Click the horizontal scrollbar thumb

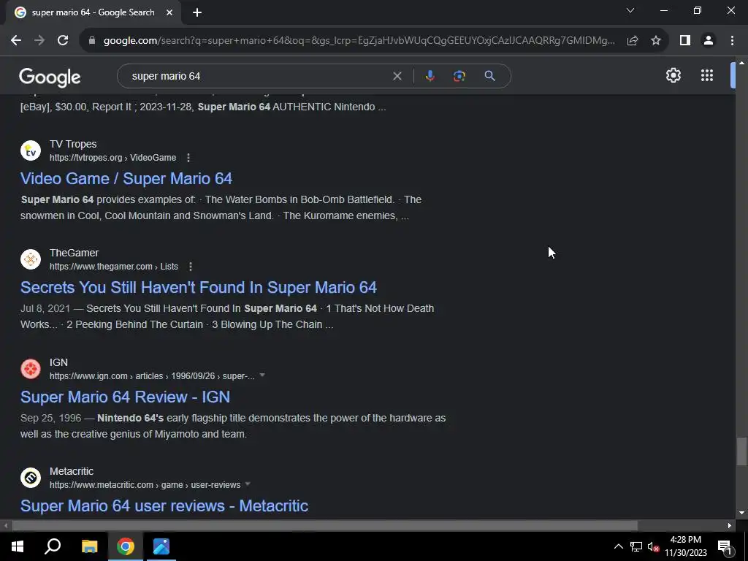tap(324, 526)
